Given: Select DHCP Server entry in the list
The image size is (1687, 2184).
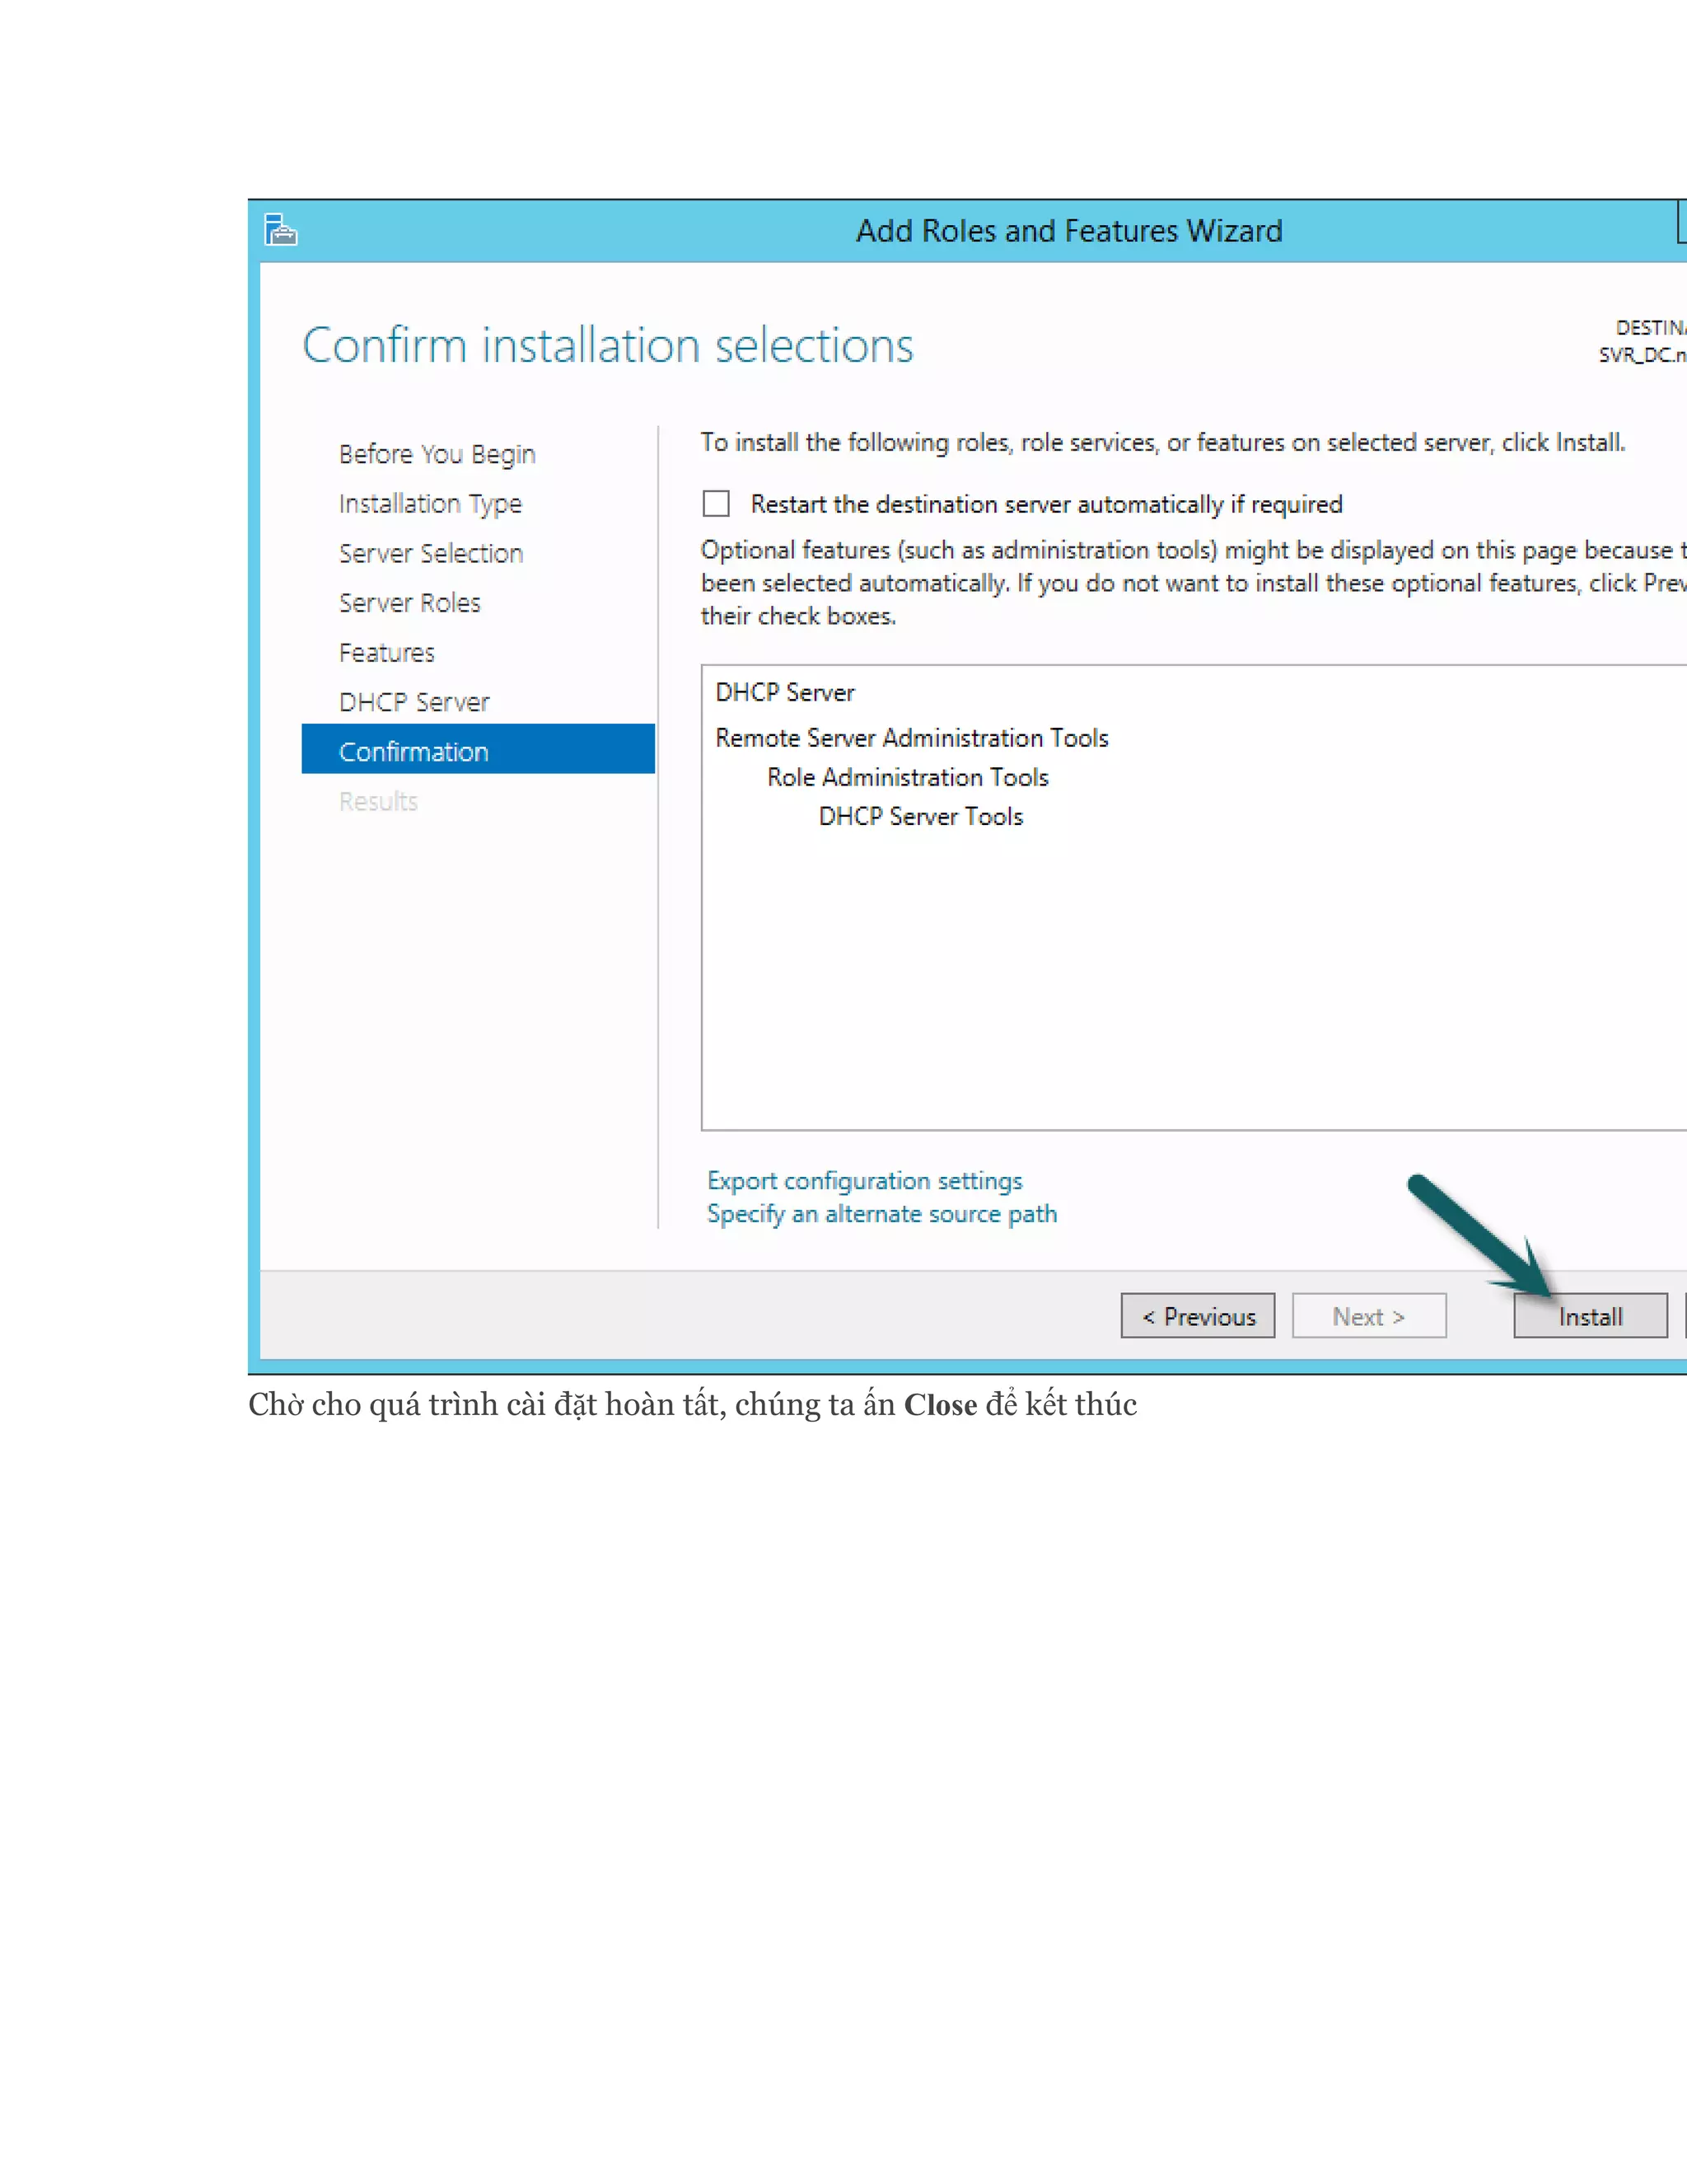Looking at the screenshot, I should [x=784, y=693].
